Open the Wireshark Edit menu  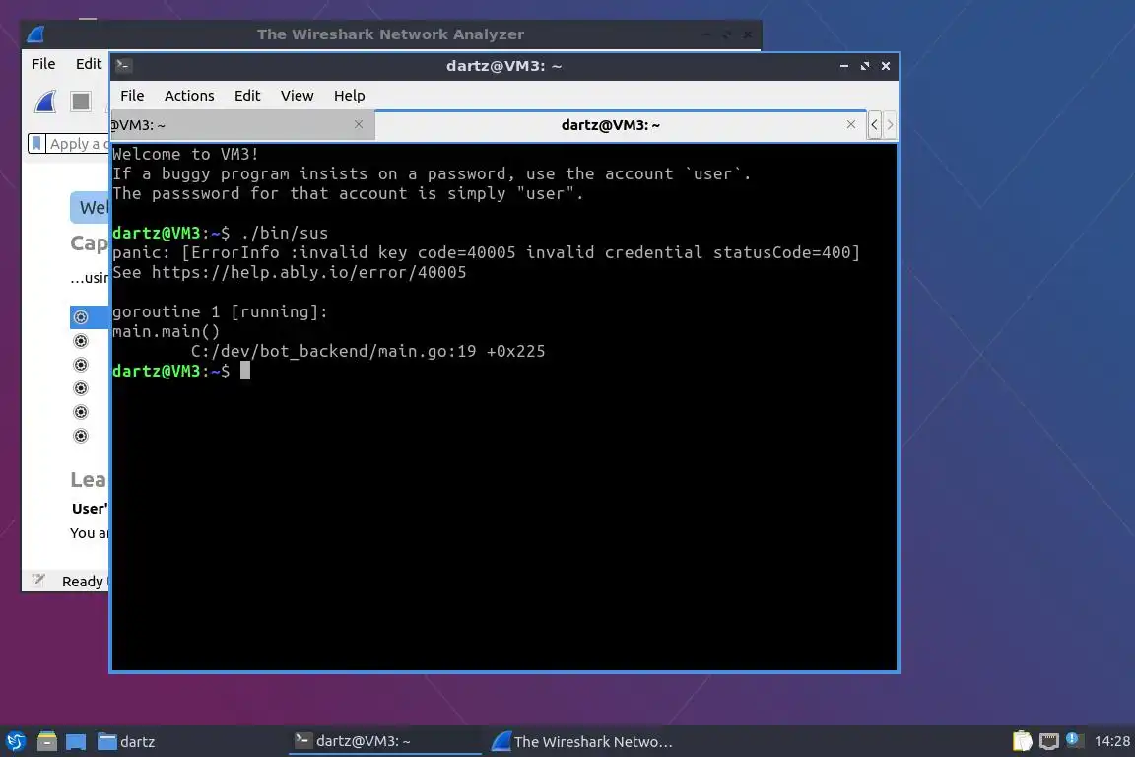tap(89, 64)
